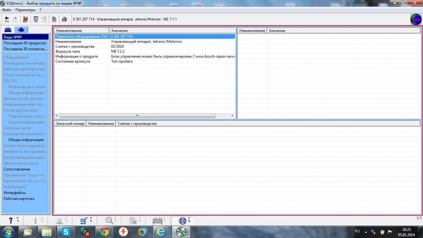The height and width of the screenshot is (238, 423).
Task: Open Последние 30 контроль... in sidebar
Action: click(25, 49)
